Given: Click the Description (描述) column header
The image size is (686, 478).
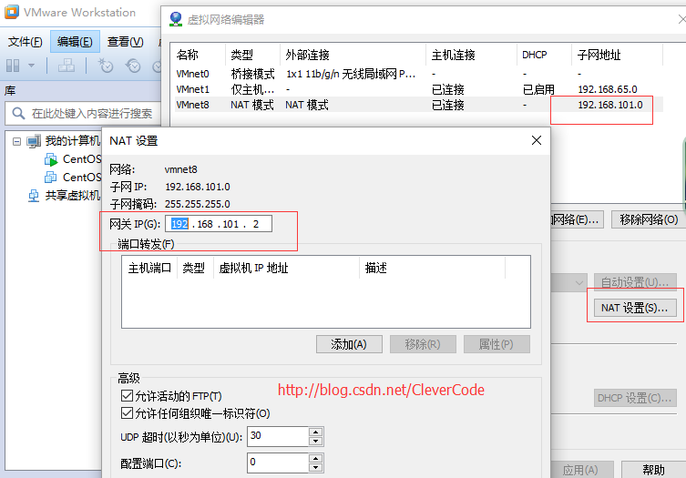Looking at the screenshot, I should (432, 268).
